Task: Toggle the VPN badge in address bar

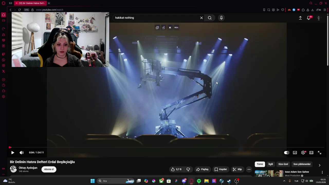Action: 26,10
